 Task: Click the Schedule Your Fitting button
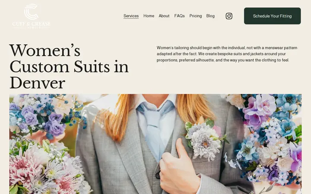point(272,16)
